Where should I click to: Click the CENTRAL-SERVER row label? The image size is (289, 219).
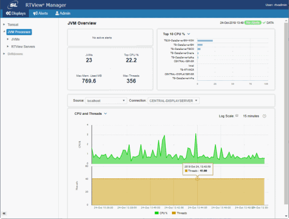coord(184,61)
